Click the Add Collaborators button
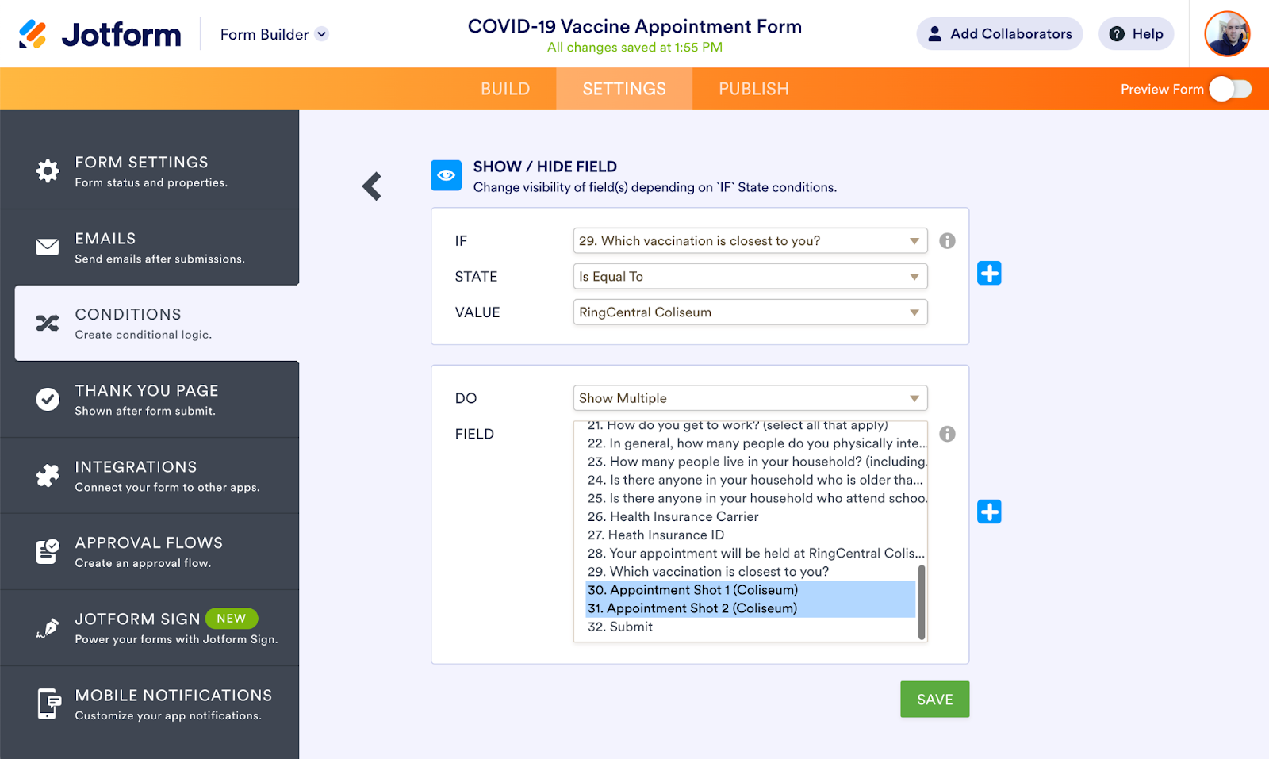Viewport: 1269px width, 759px height. (999, 34)
